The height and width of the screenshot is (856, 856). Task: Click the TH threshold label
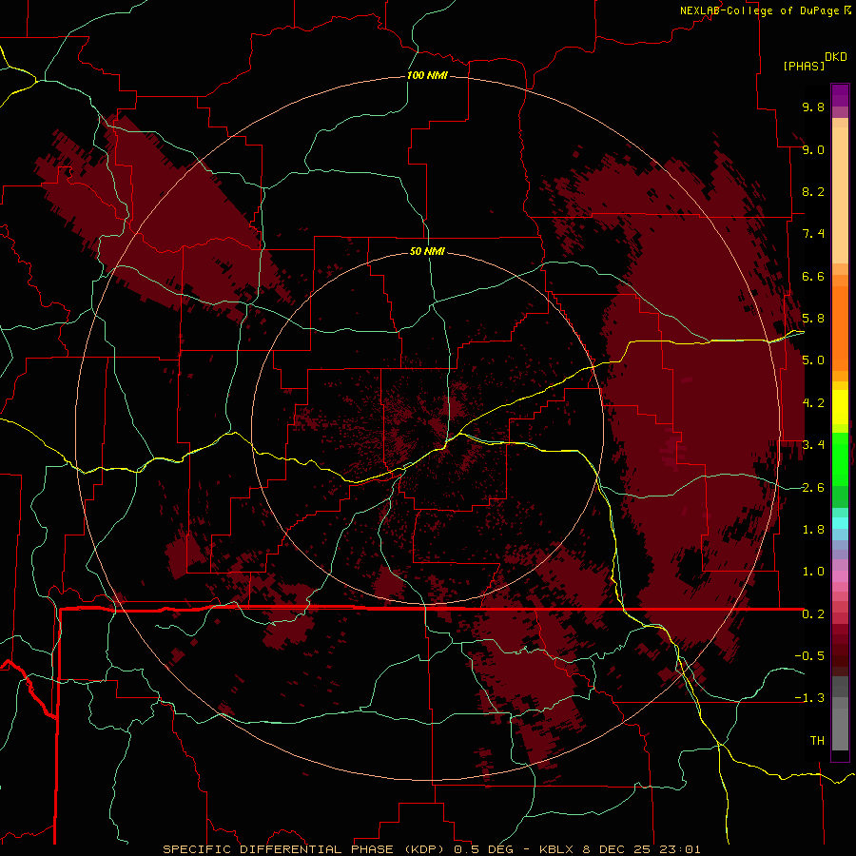817,741
